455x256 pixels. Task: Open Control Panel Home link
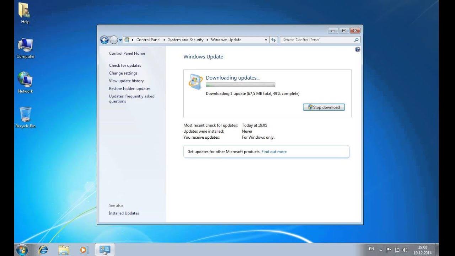127,53
